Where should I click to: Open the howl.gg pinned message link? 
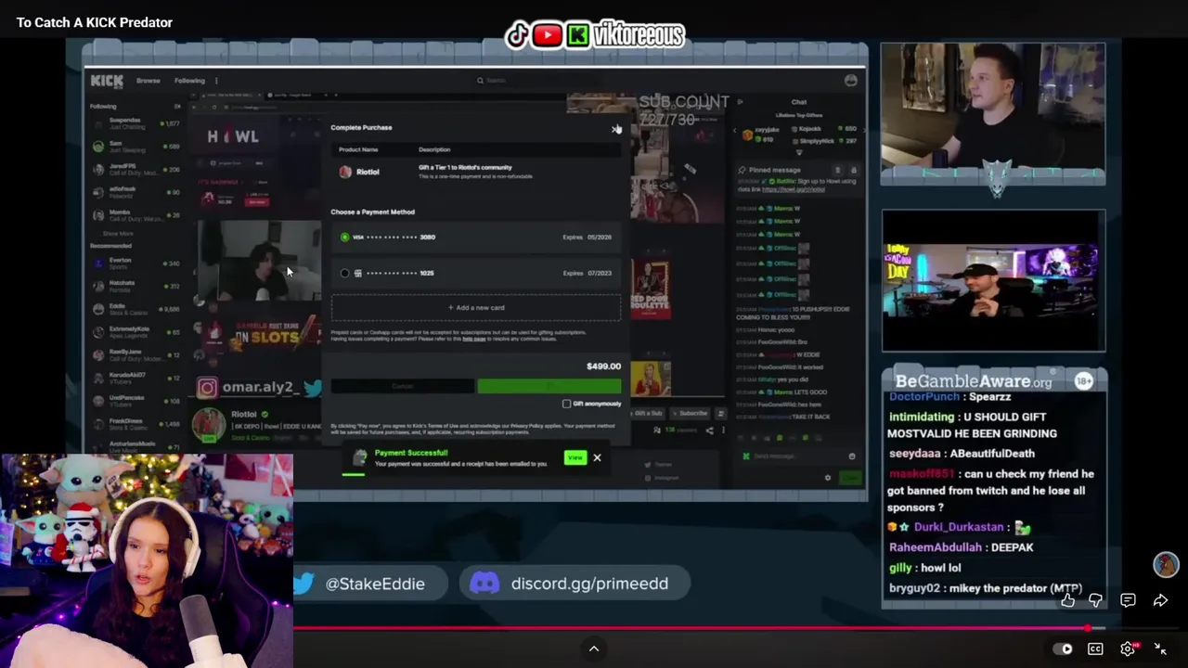[794, 189]
